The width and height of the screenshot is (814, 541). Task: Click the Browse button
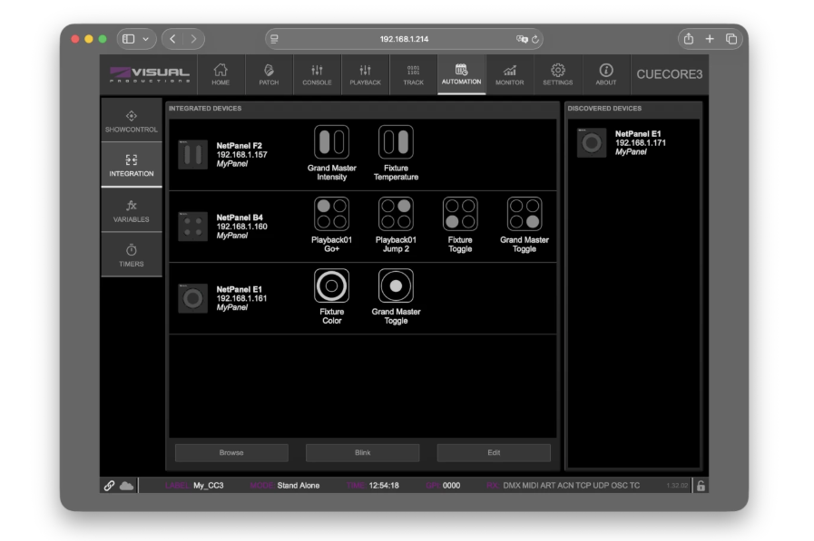[x=231, y=452]
